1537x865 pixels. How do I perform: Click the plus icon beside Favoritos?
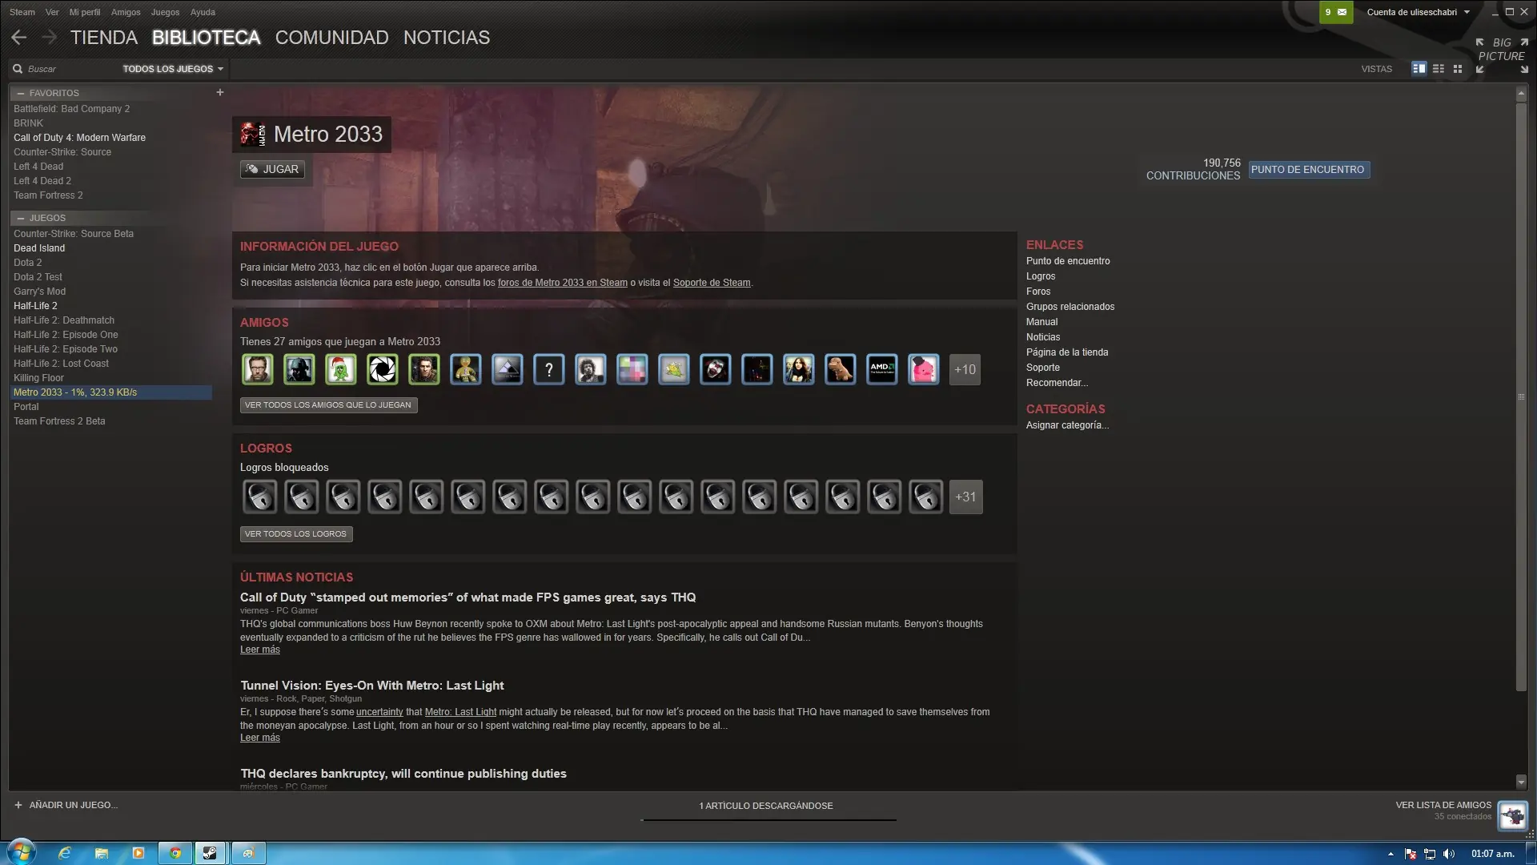coord(220,93)
